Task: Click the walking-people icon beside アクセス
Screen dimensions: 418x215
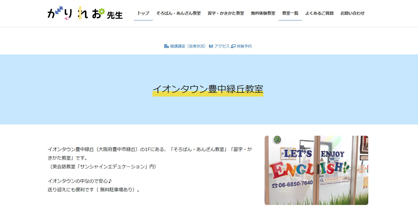Action: click(211, 46)
